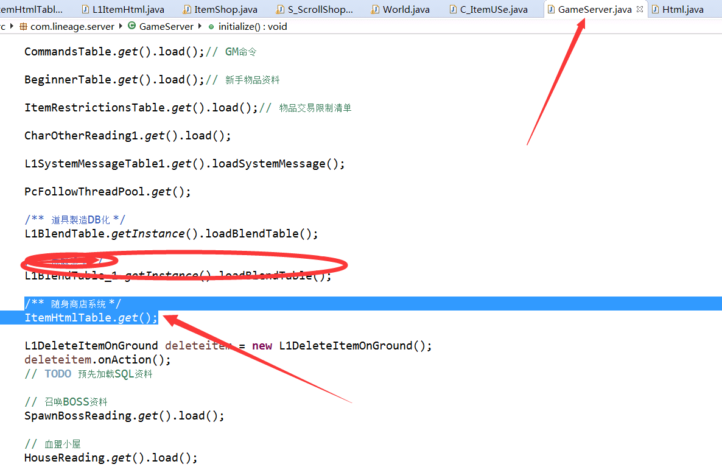
Task: Click the deleteitem.onAction() line
Action: point(97,360)
